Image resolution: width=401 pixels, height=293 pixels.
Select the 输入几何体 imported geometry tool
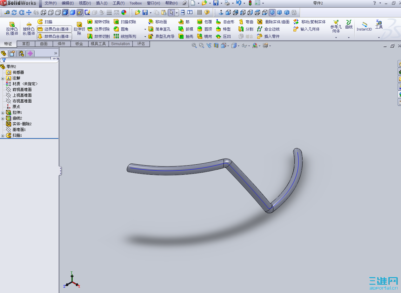pos(307,29)
